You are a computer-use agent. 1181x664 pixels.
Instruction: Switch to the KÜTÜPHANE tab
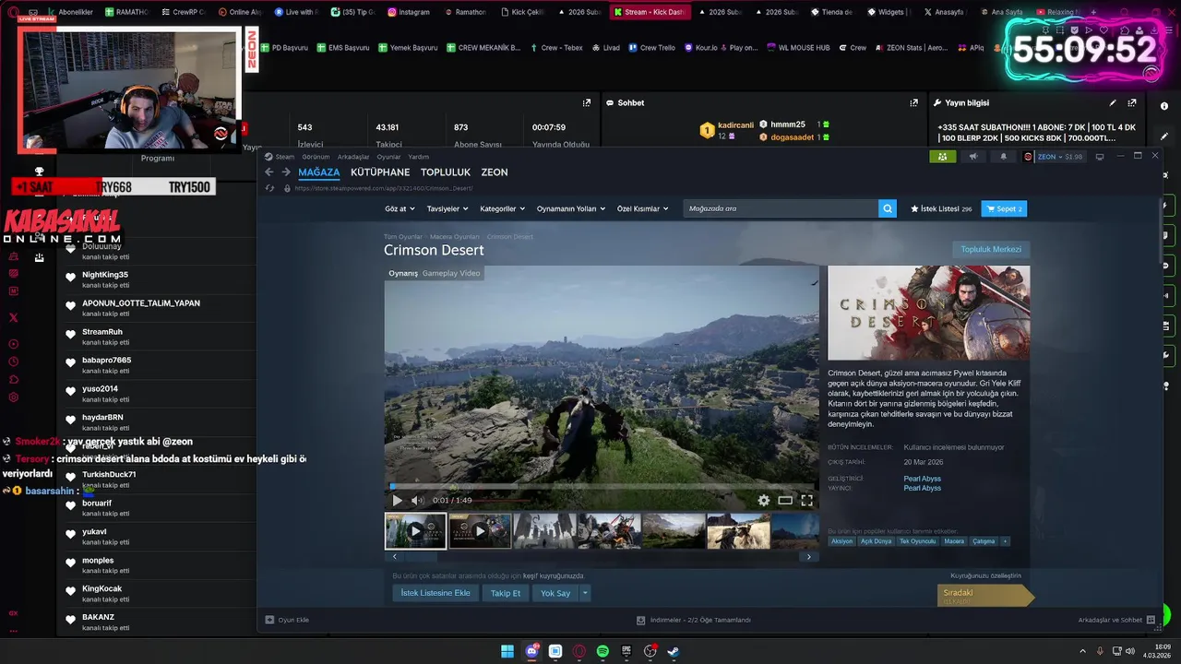(380, 172)
